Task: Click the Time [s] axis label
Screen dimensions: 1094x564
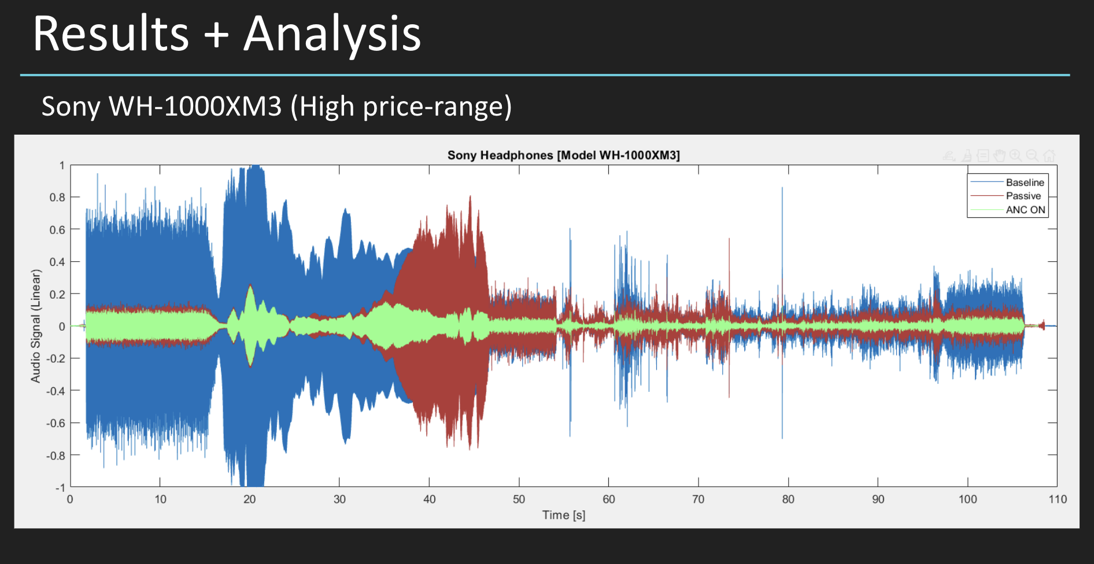Action: [x=563, y=515]
